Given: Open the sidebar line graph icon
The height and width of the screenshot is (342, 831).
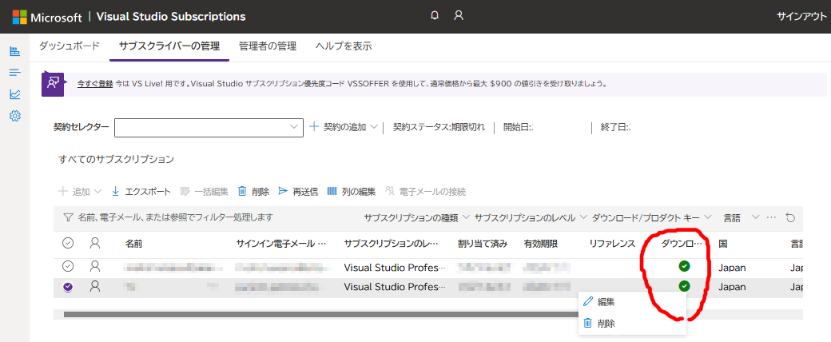Looking at the screenshot, I should [x=15, y=94].
